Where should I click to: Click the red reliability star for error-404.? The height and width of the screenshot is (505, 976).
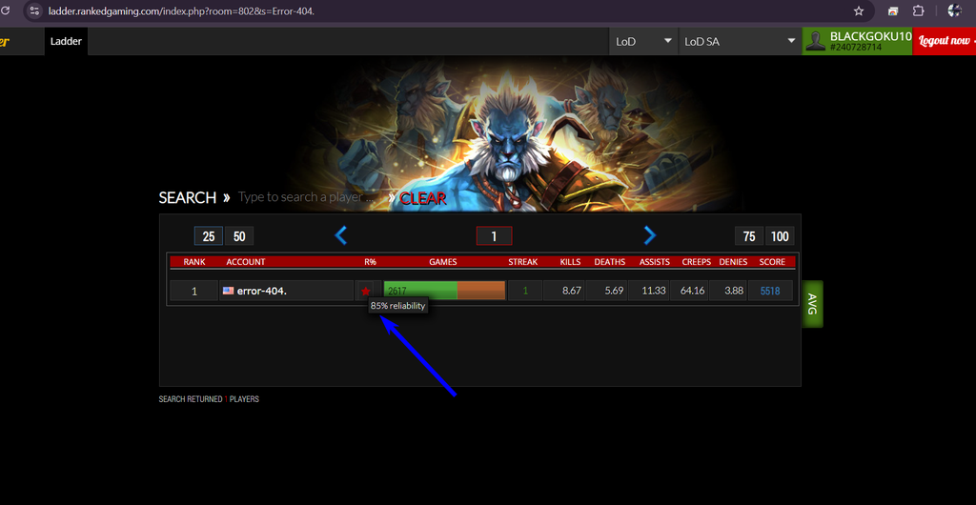tap(366, 291)
